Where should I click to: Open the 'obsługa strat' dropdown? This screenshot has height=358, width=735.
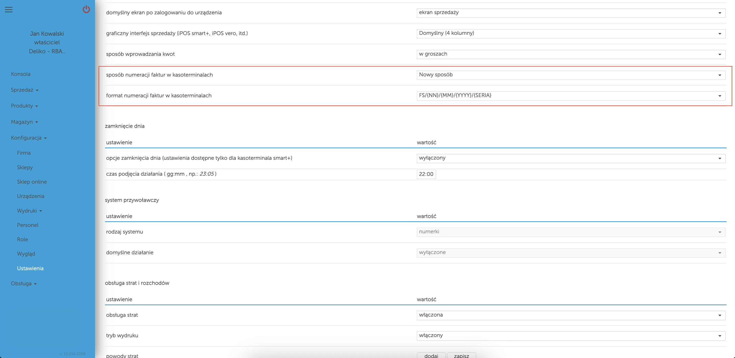click(x=571, y=315)
